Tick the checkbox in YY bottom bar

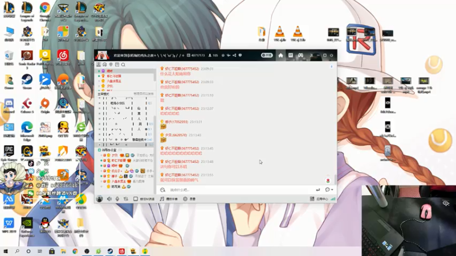(136, 199)
